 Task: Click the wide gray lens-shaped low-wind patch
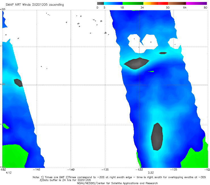point(136,63)
